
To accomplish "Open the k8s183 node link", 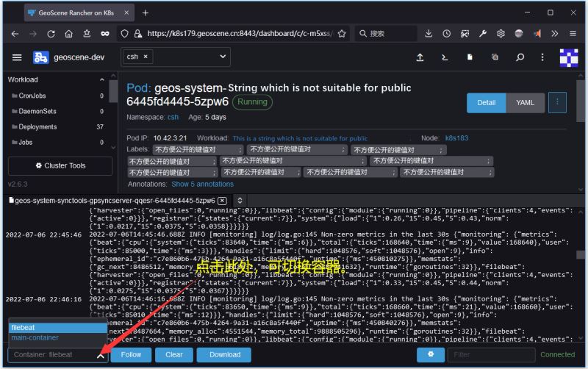I will tap(456, 138).
